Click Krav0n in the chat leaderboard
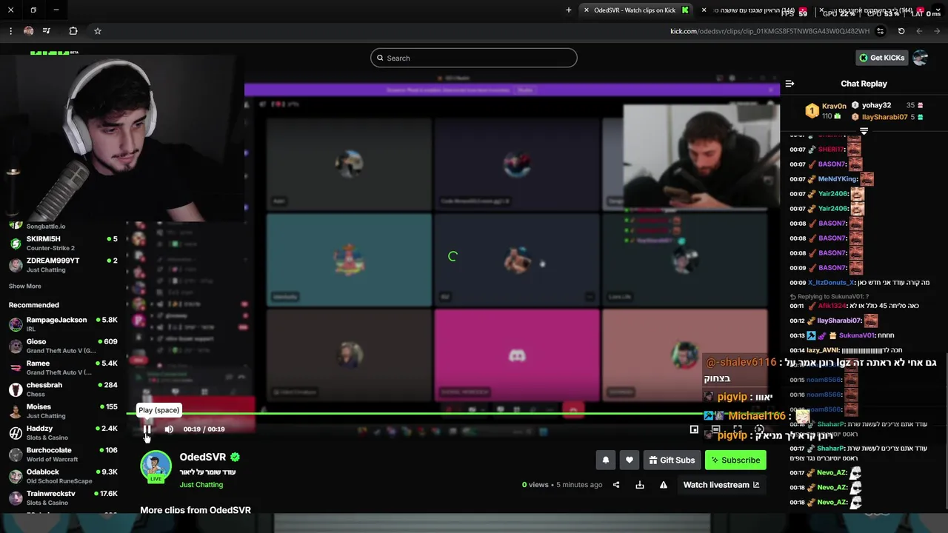Viewport: 948px width, 533px height. [x=834, y=106]
